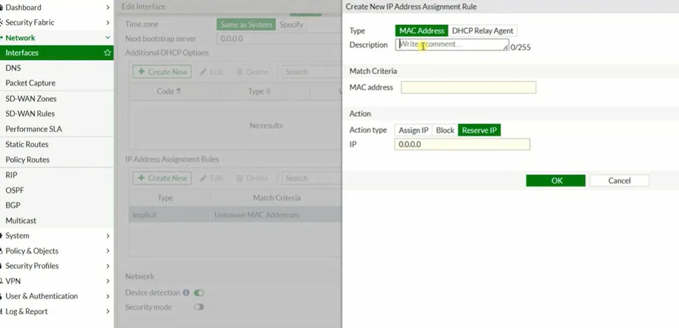Image resolution: width=679 pixels, height=328 pixels.
Task: Choose Assign IP action type
Action: 414,130
